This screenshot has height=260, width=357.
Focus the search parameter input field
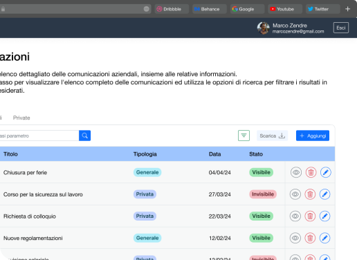click(x=39, y=136)
